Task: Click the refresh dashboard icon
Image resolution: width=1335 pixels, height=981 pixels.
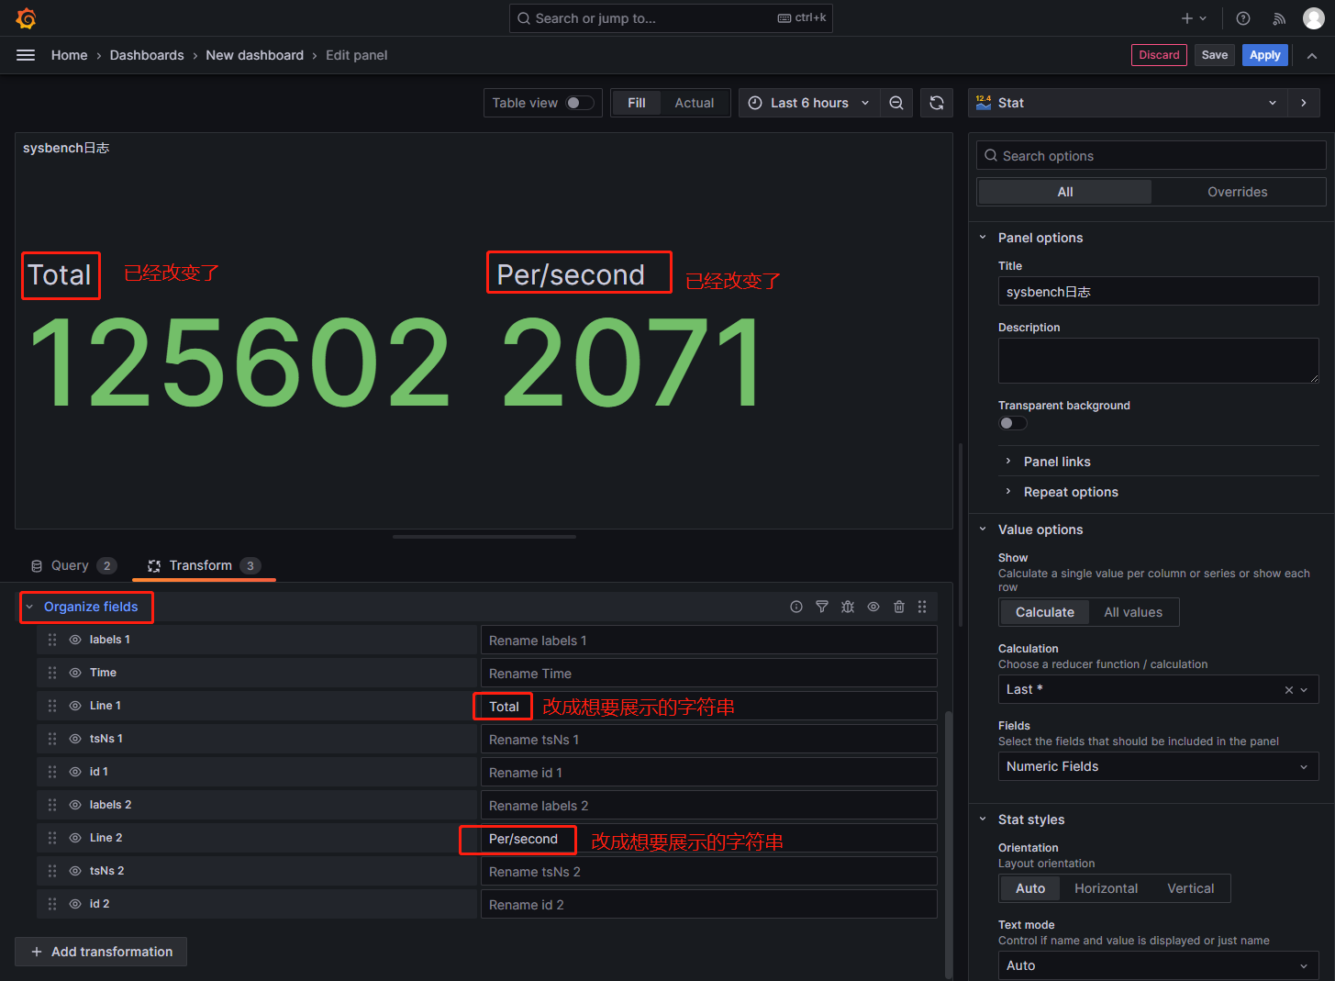Action: pyautogui.click(x=937, y=103)
